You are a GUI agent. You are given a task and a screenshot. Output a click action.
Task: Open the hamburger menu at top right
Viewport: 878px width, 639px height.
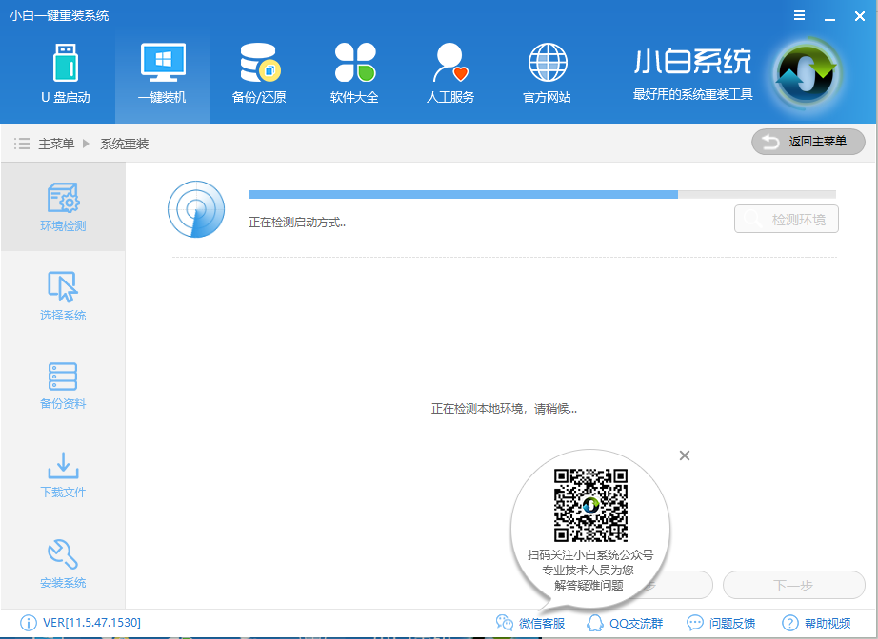[x=798, y=15]
